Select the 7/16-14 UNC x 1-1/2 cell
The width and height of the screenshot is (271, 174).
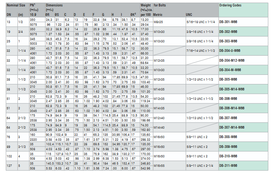point(200,51)
